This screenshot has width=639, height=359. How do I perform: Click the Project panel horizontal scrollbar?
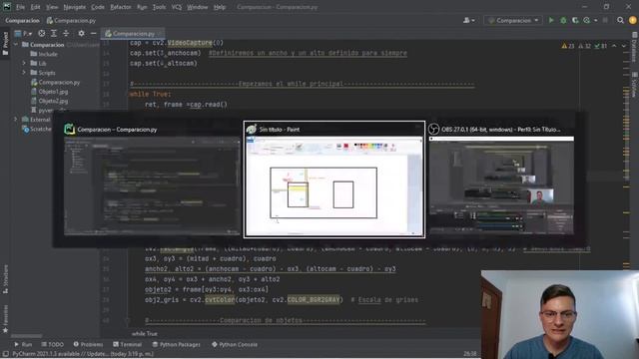point(27,336)
